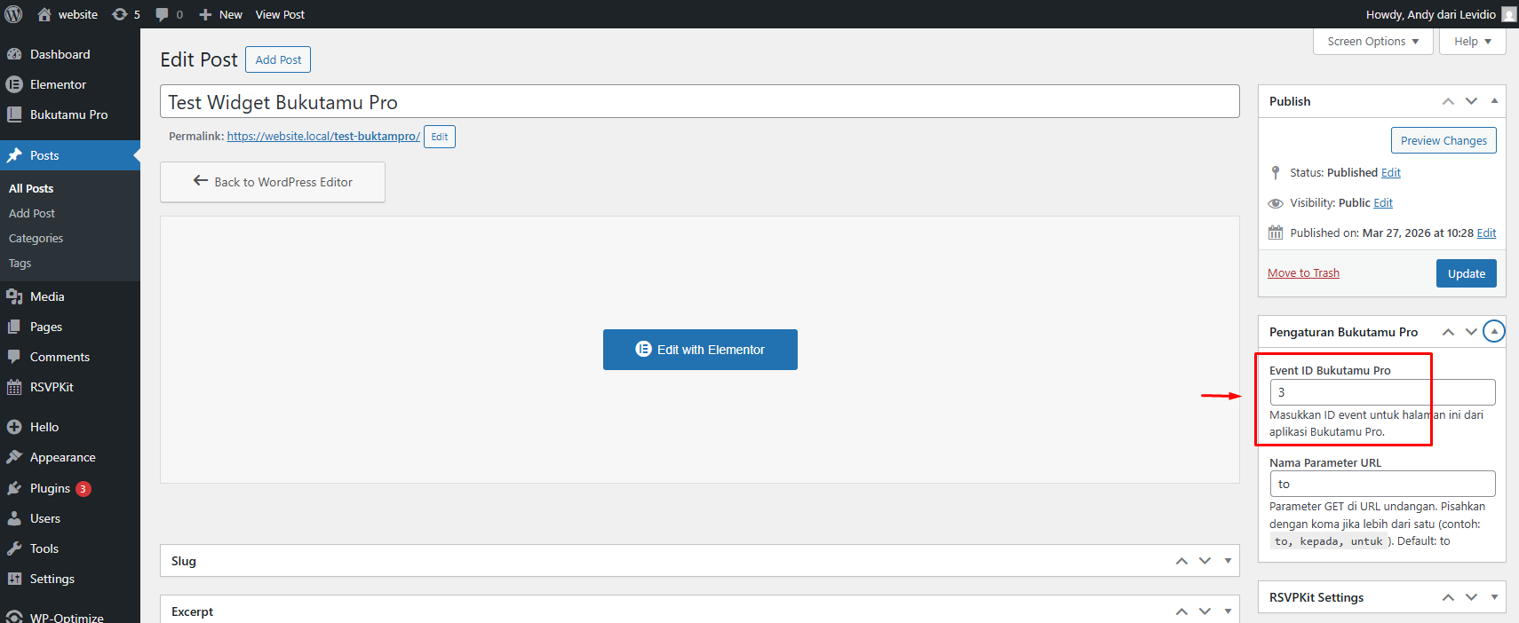Viewport: 1519px width, 623px height.
Task: Click Howdy, Andy dari Levidio account menu
Action: coord(1431,14)
